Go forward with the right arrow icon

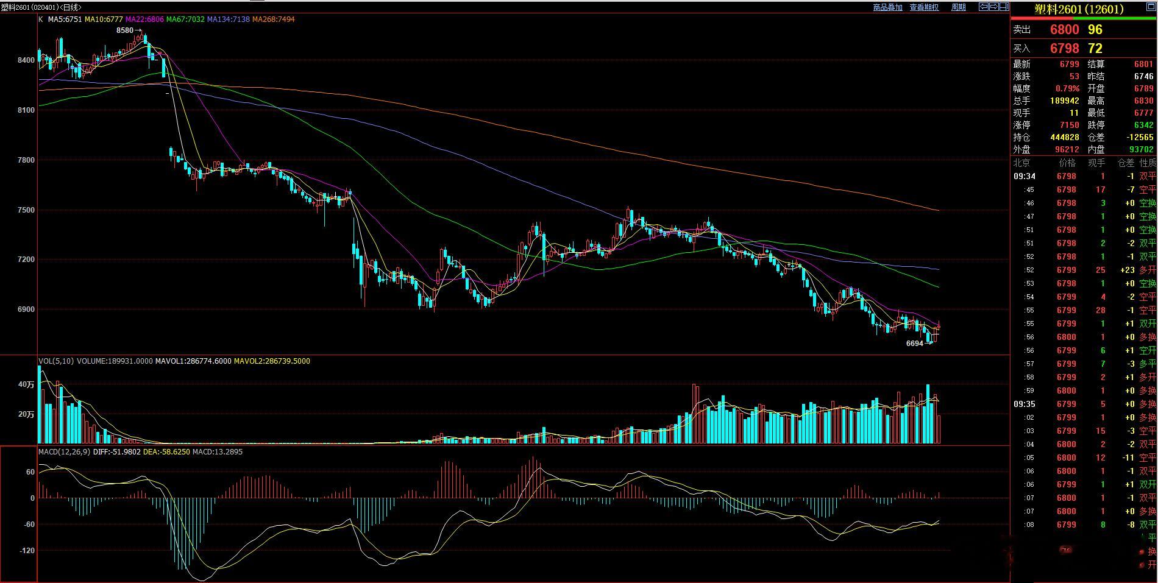pos(993,7)
